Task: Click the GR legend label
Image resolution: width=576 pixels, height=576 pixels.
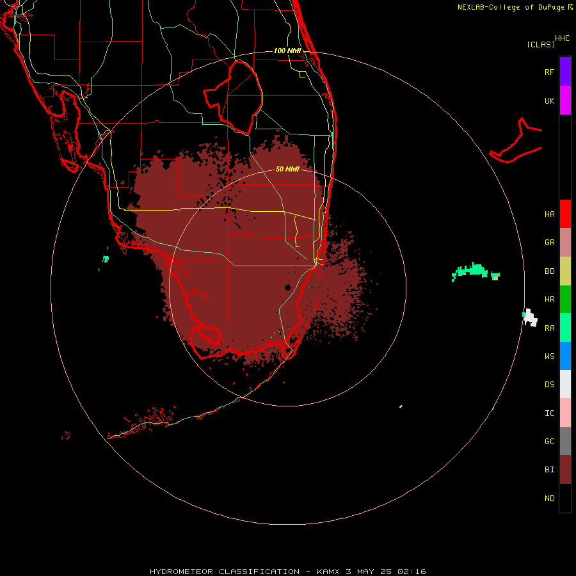Action: pyautogui.click(x=549, y=243)
